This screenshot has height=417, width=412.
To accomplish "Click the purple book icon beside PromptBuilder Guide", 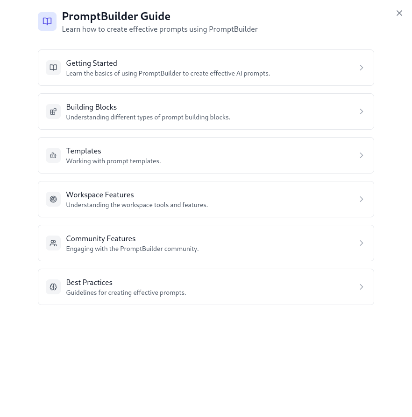I will pos(47,21).
